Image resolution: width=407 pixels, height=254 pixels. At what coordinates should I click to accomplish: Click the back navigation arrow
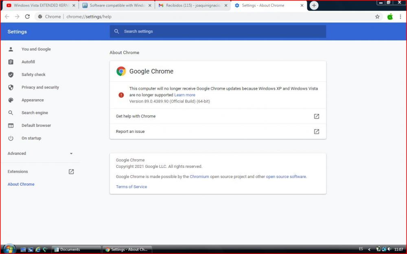7,17
